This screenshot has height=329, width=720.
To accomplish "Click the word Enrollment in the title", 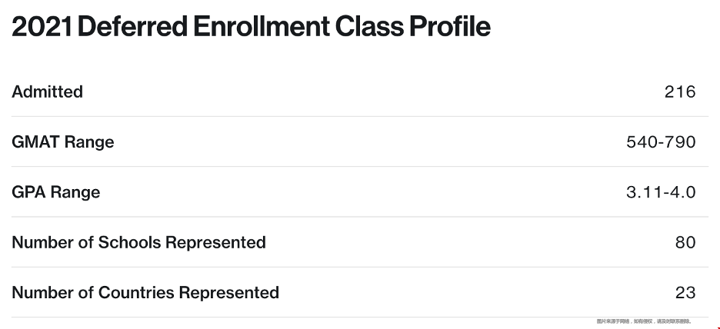I will pyautogui.click(x=260, y=27).
